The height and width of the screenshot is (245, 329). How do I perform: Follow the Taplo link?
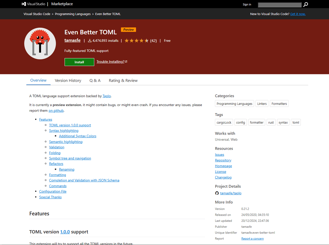tap(107, 96)
